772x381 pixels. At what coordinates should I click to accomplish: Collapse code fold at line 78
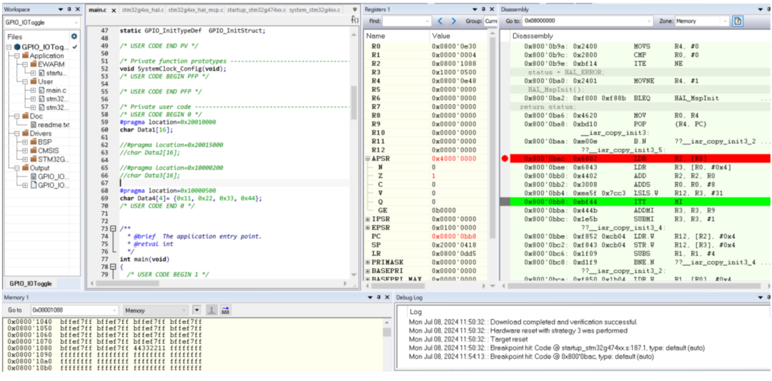113,266
